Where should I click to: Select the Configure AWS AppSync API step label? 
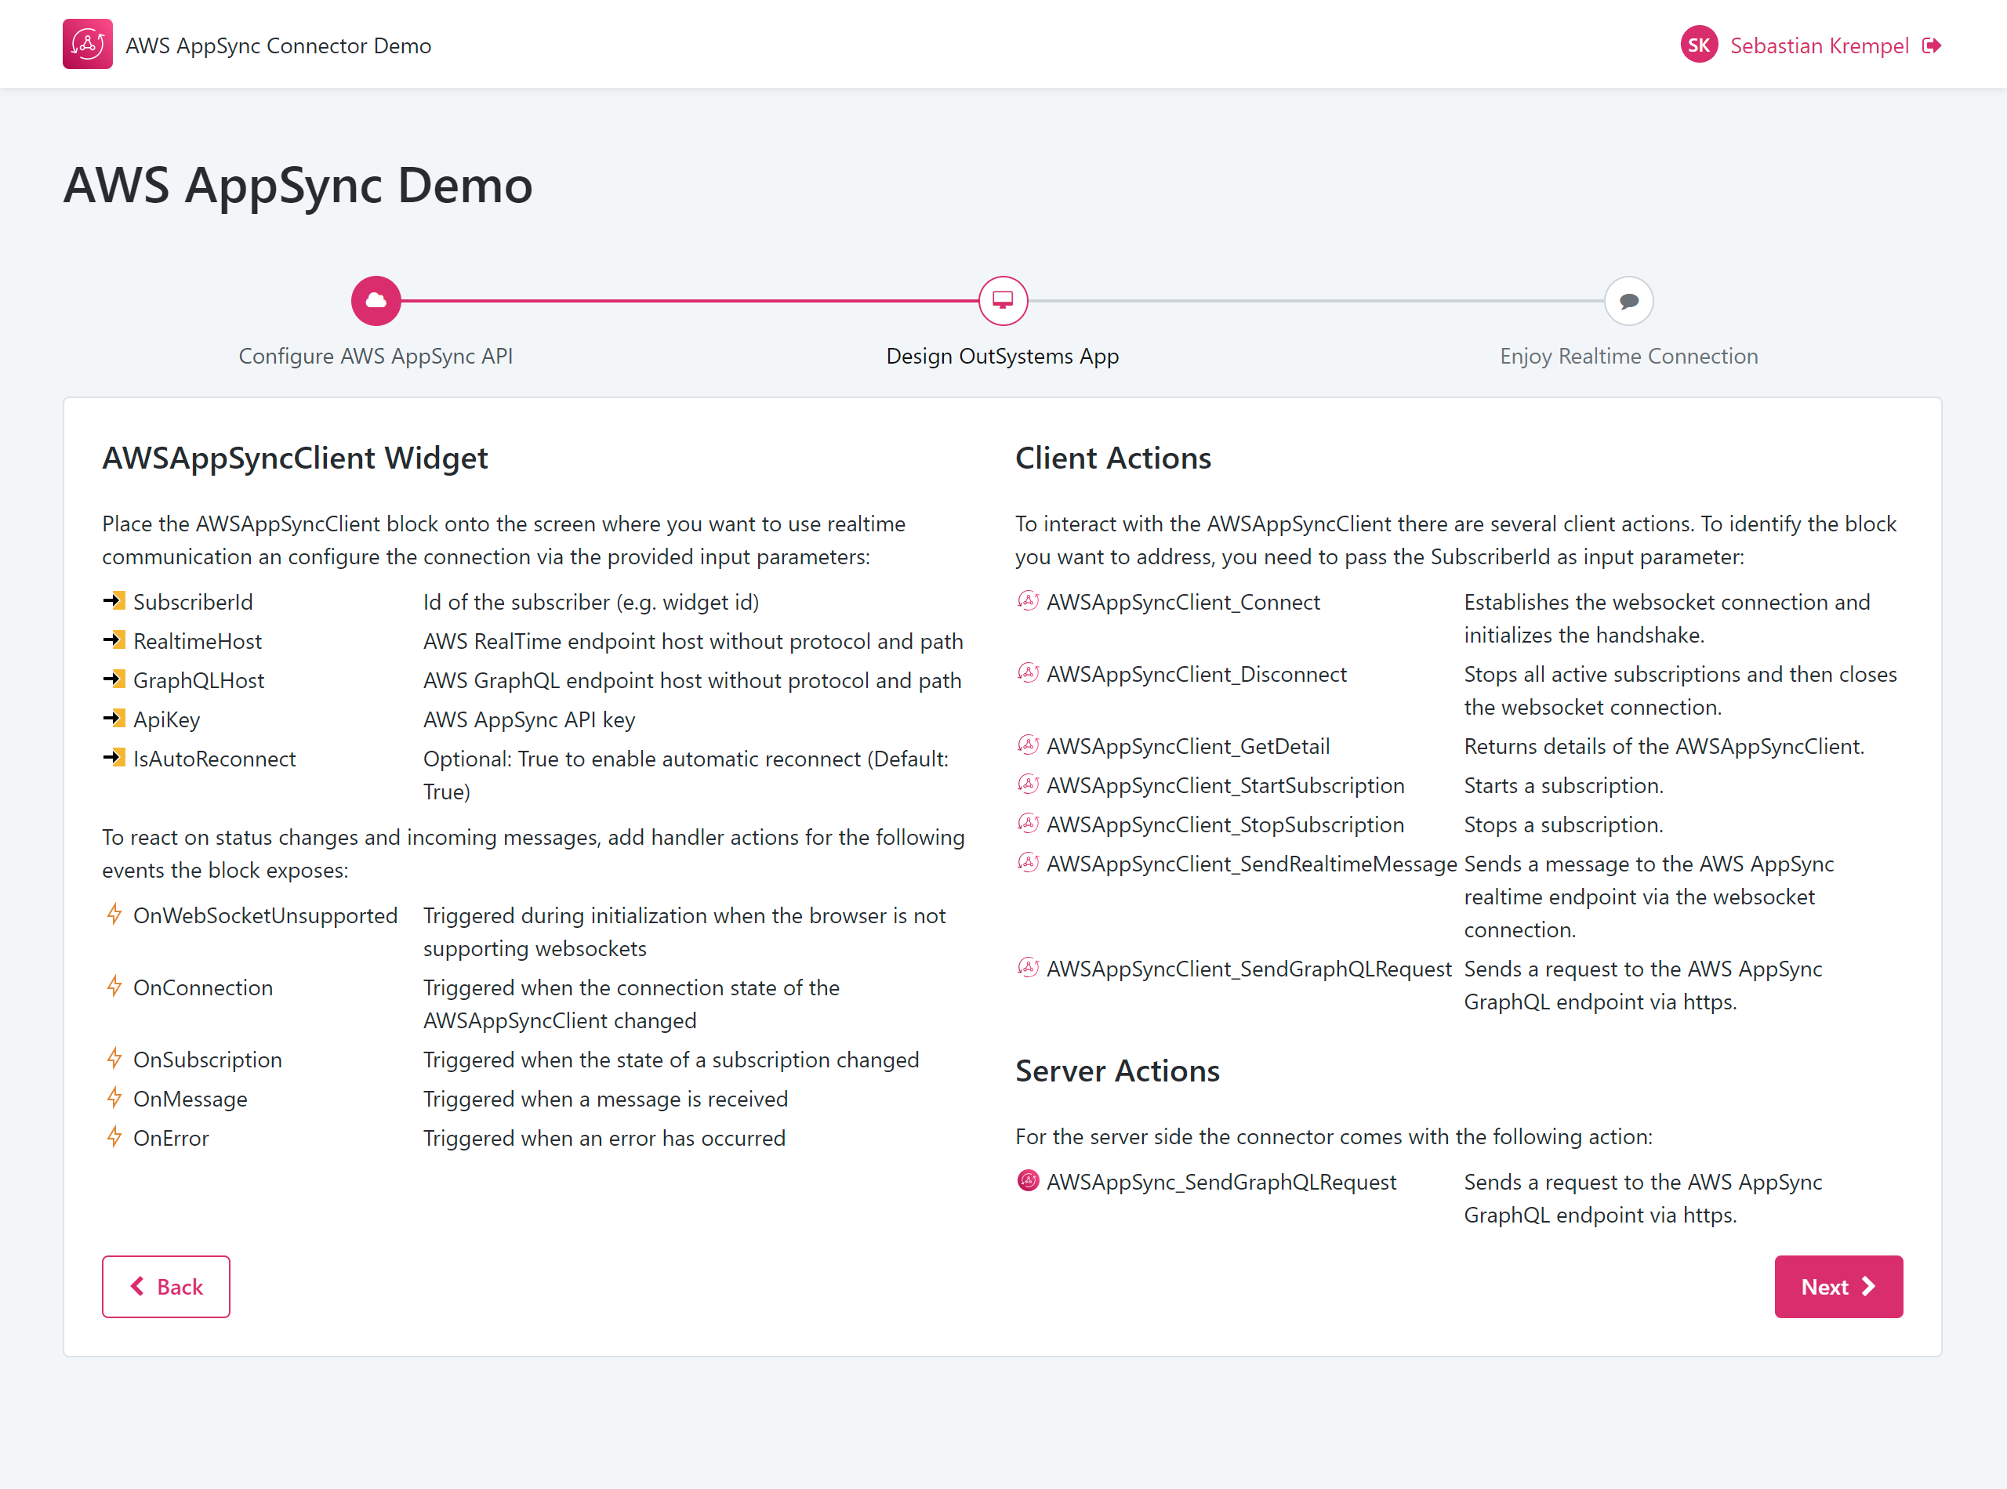[375, 356]
